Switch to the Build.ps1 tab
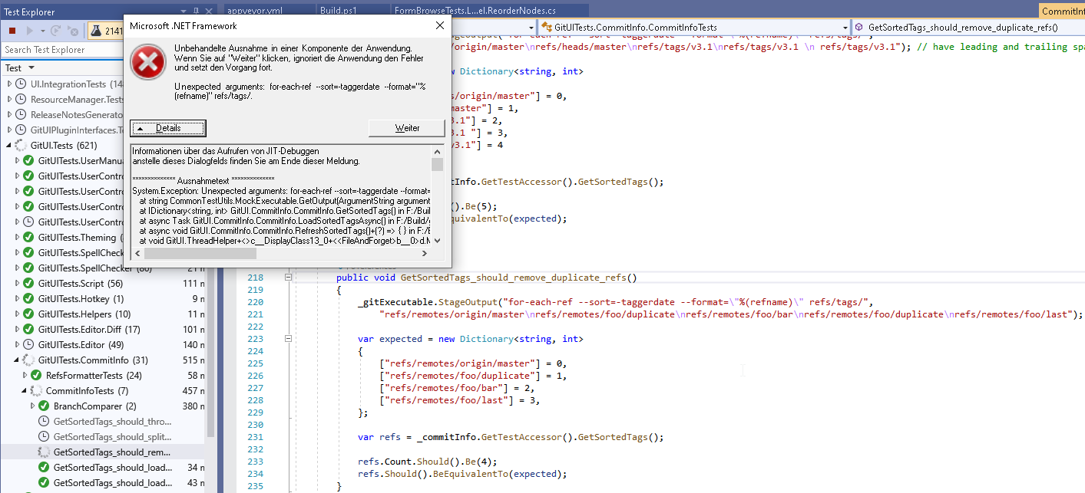The image size is (1085, 493). 339,11
